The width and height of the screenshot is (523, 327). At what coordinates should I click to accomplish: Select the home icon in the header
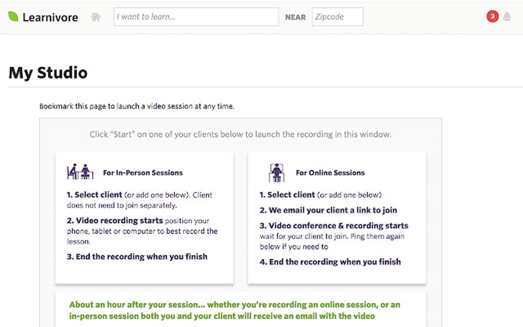tap(96, 16)
